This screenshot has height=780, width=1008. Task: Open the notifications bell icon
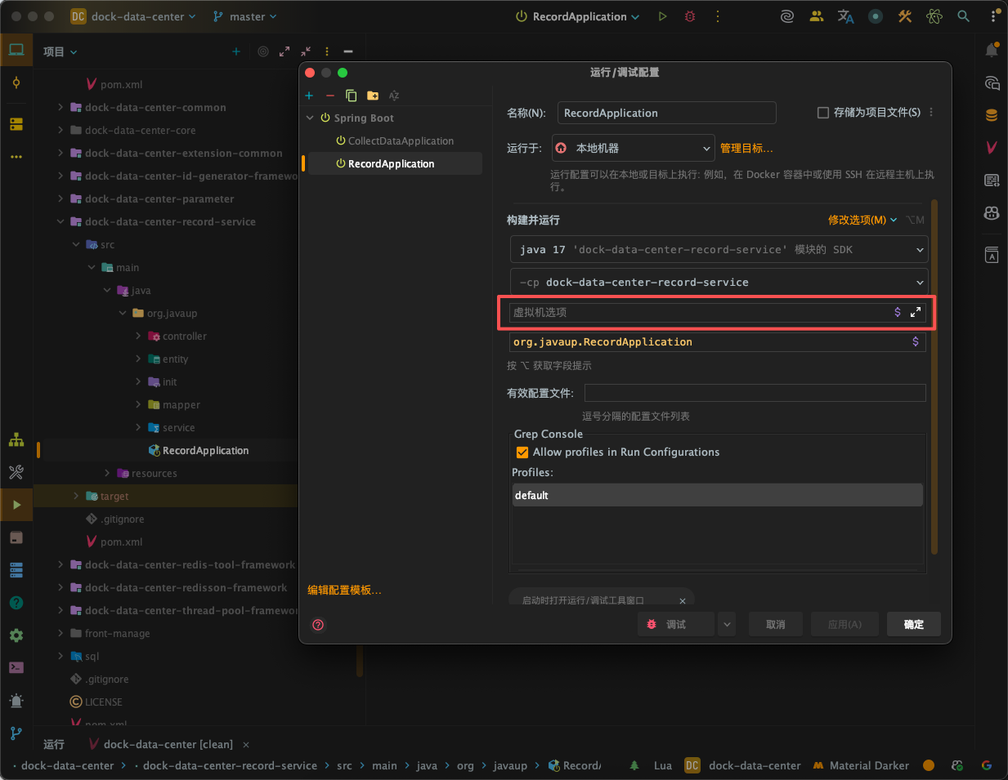(992, 51)
